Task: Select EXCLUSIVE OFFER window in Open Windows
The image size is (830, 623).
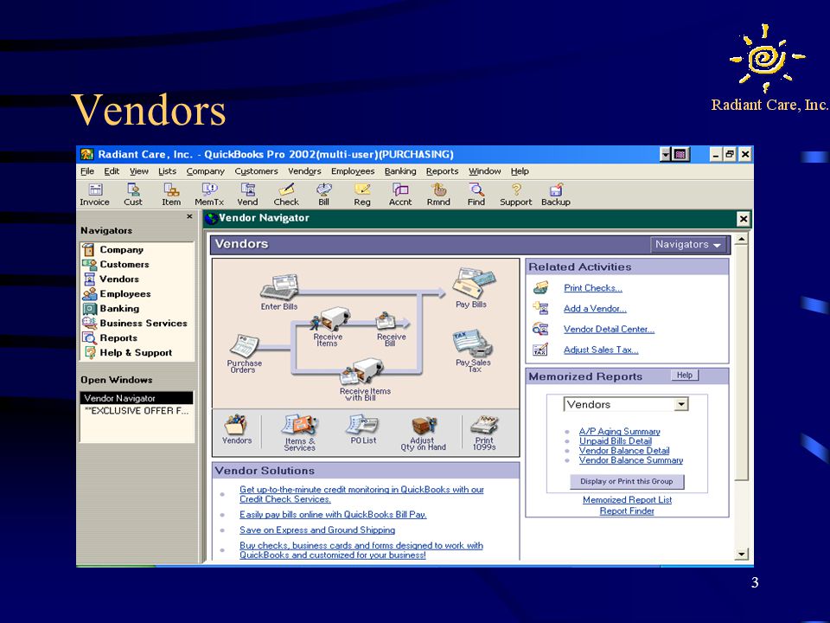Action: pyautogui.click(x=137, y=411)
